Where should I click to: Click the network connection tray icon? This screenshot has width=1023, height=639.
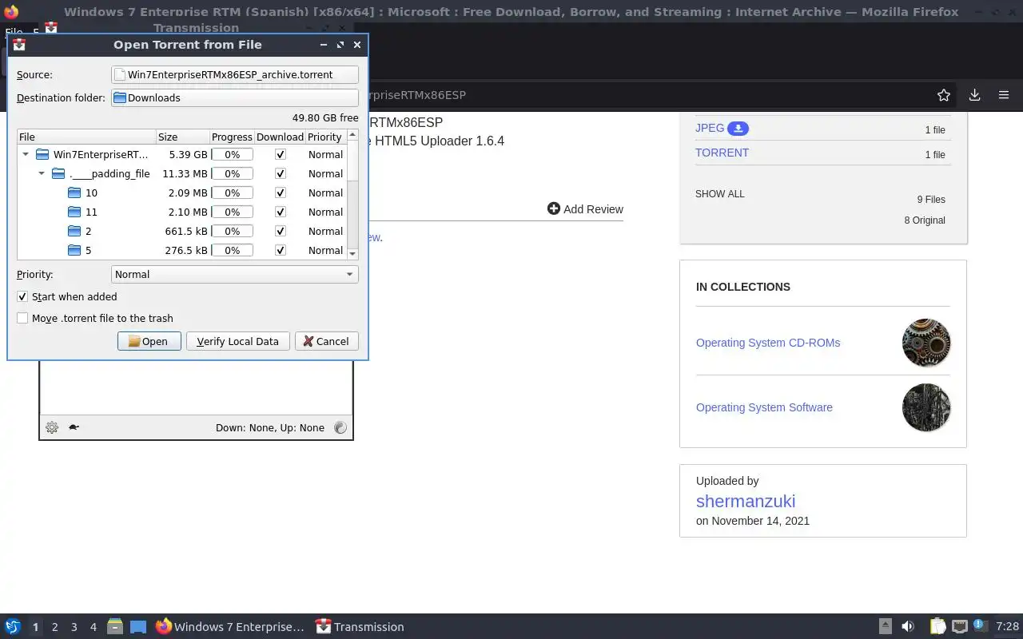point(960,626)
